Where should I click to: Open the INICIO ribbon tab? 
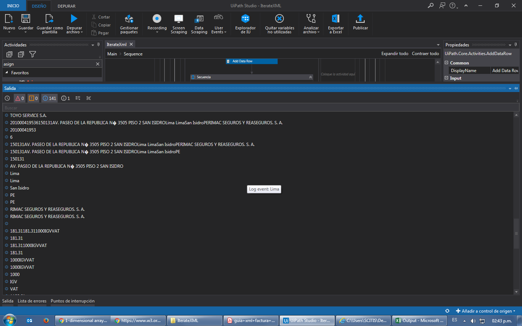pos(13,6)
